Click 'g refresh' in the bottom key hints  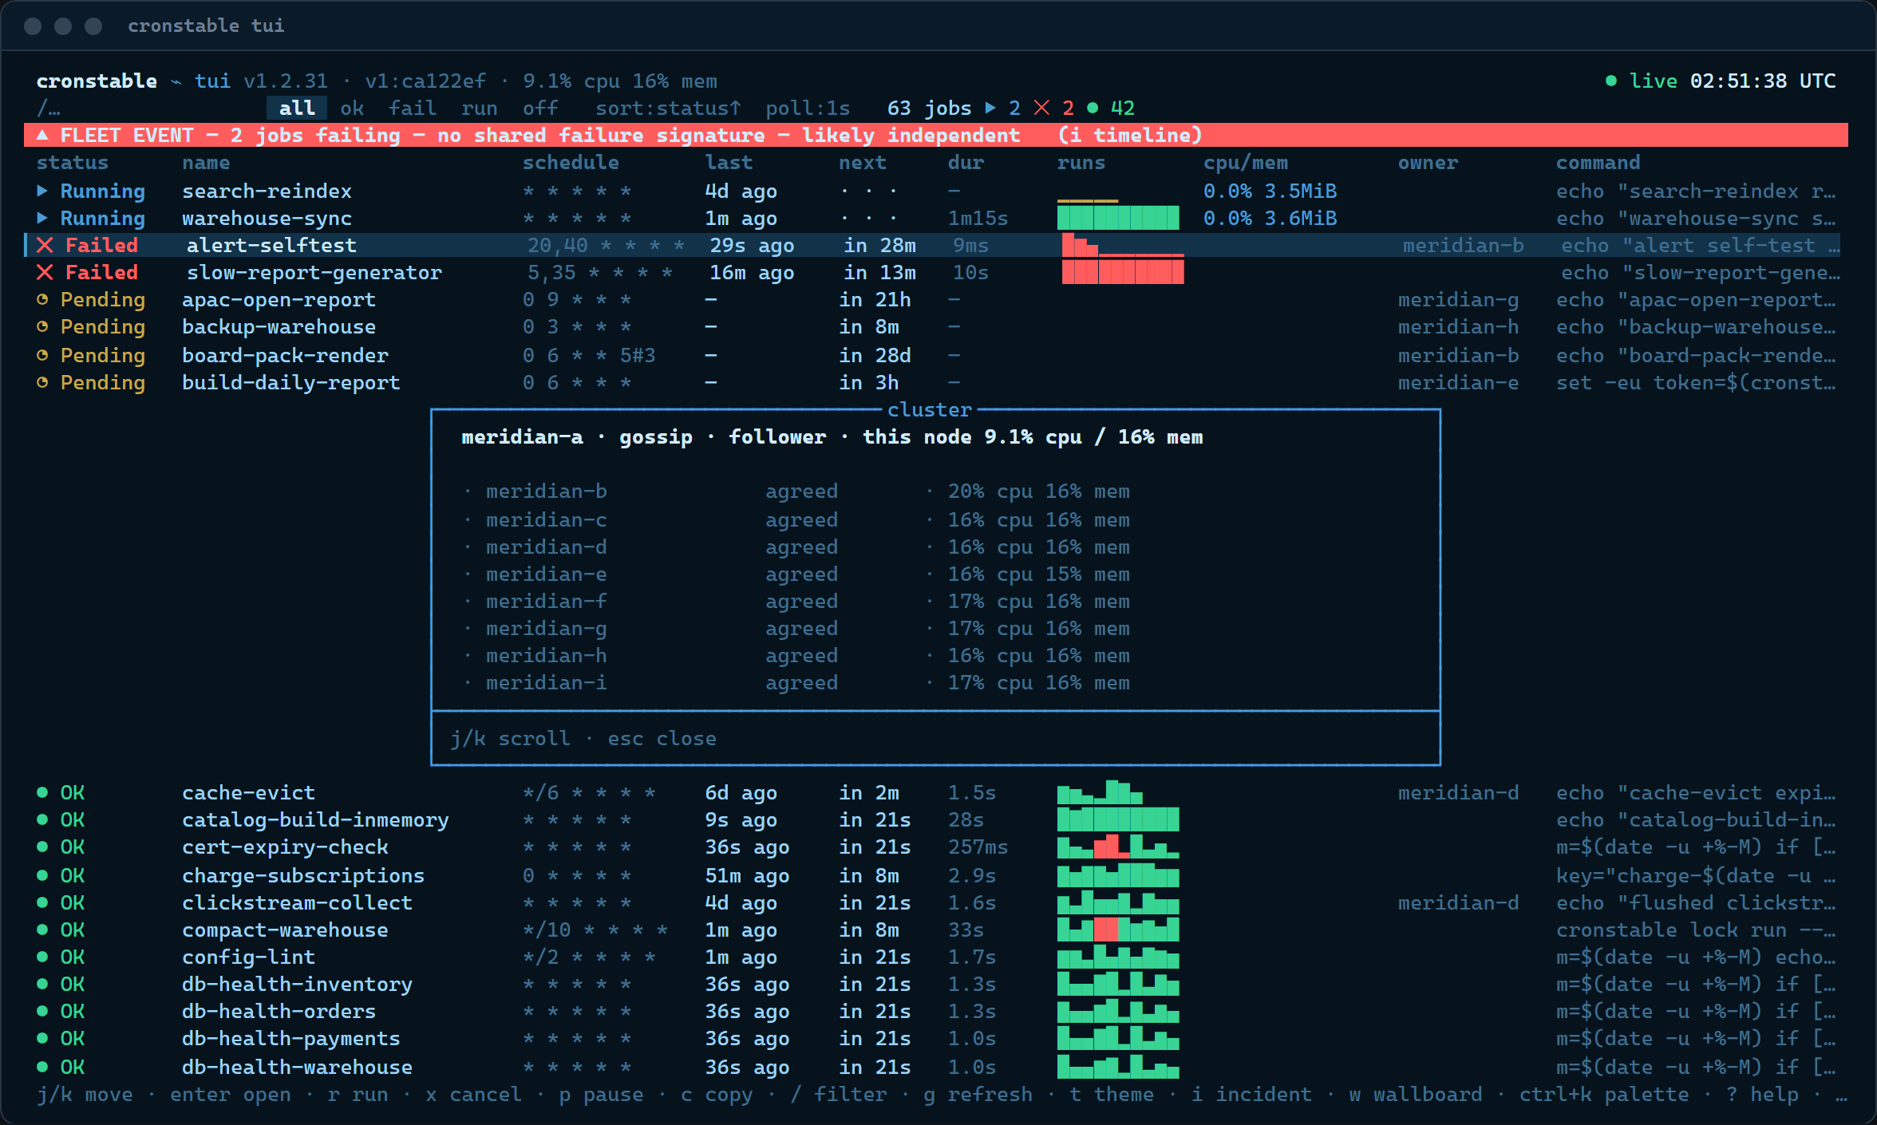click(978, 1094)
